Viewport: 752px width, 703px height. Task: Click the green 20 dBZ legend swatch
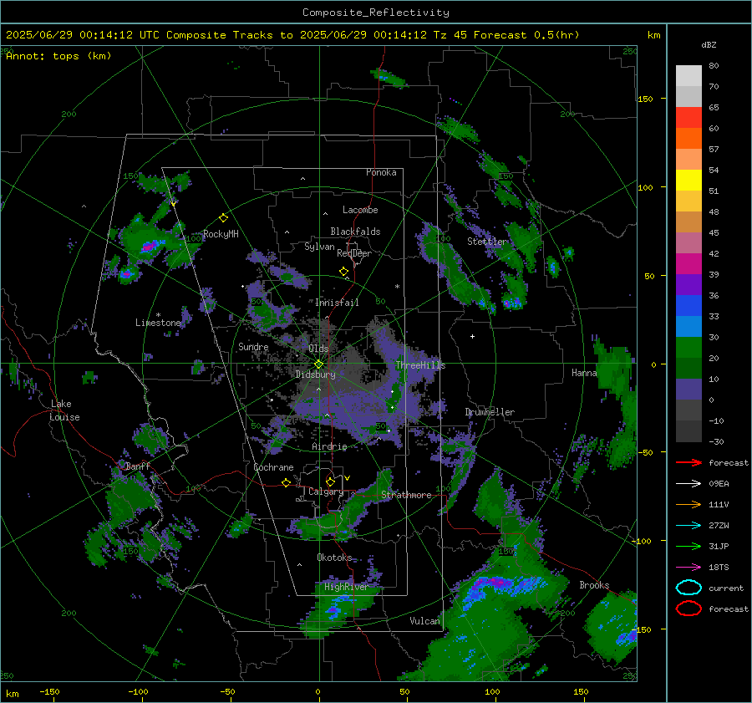[x=688, y=347]
